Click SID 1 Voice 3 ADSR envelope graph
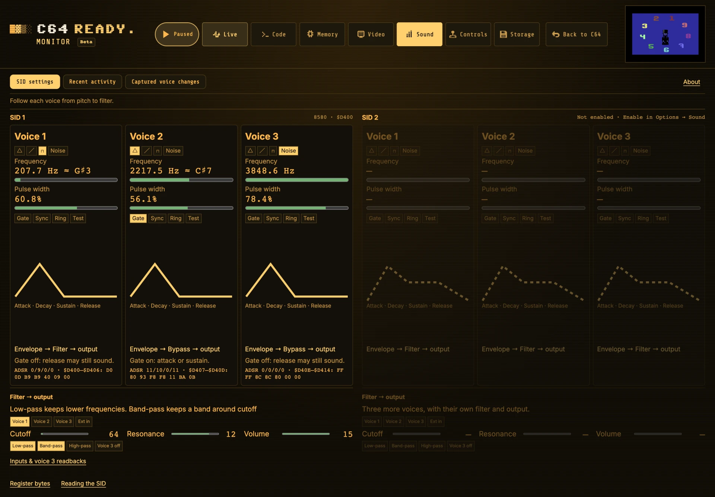 (297, 280)
